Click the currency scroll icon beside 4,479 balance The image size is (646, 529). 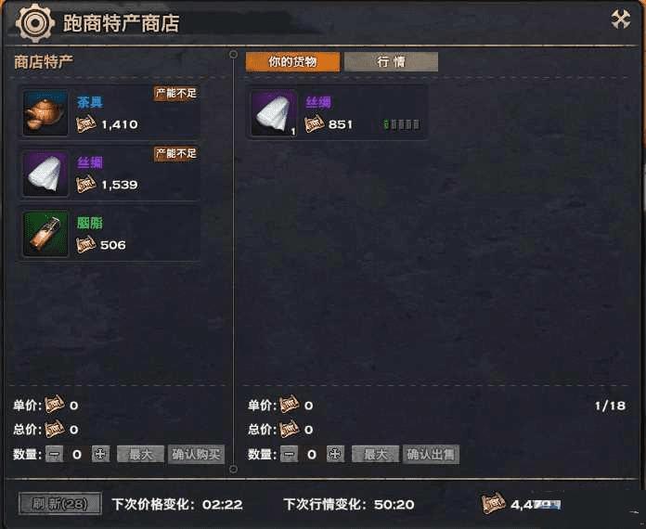(493, 503)
